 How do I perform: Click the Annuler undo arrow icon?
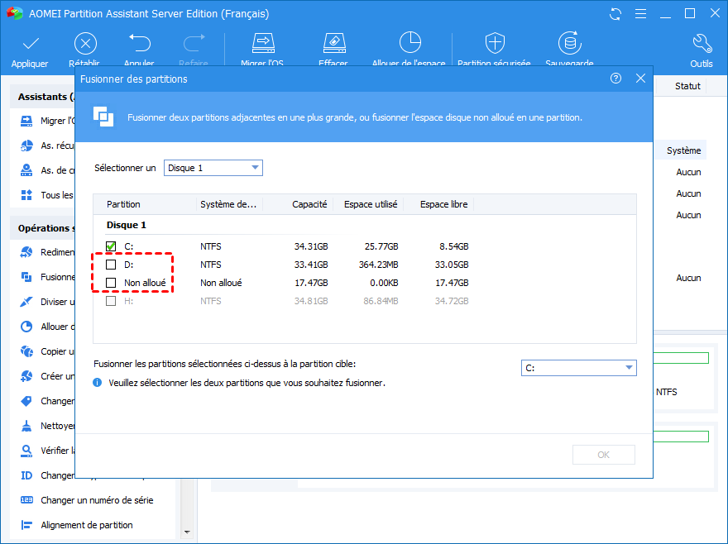140,43
